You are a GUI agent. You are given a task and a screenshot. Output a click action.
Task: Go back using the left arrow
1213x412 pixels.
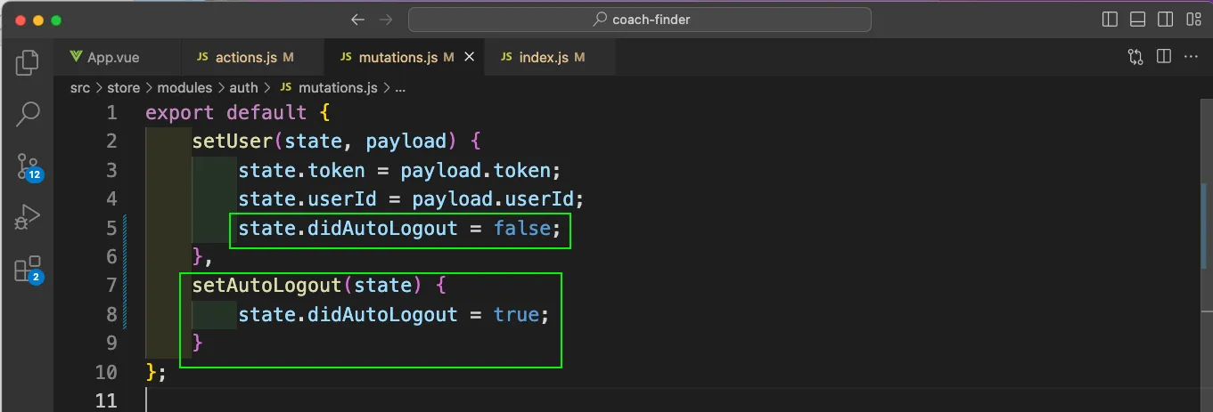[357, 20]
